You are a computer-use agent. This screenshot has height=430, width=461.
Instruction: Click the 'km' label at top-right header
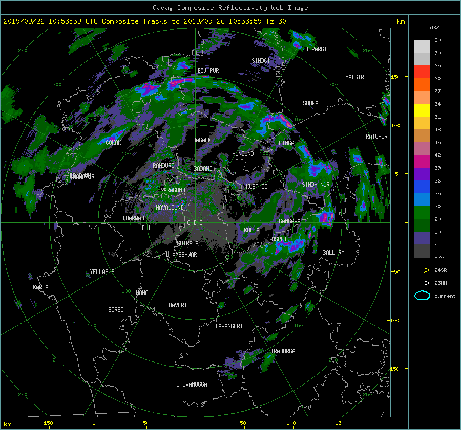(x=401, y=21)
